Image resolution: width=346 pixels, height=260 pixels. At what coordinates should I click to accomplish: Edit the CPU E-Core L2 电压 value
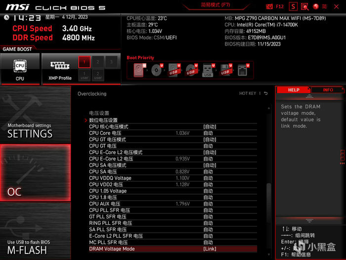[208, 159]
